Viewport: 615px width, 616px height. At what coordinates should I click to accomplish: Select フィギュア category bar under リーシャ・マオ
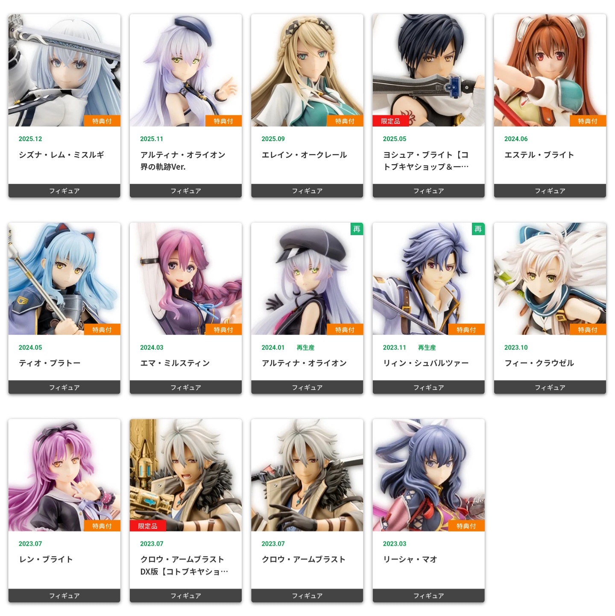point(429,595)
